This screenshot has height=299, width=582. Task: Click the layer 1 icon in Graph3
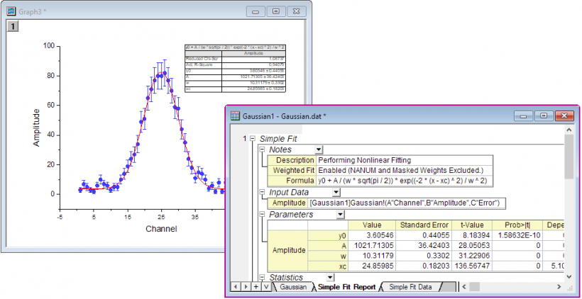pos(12,26)
